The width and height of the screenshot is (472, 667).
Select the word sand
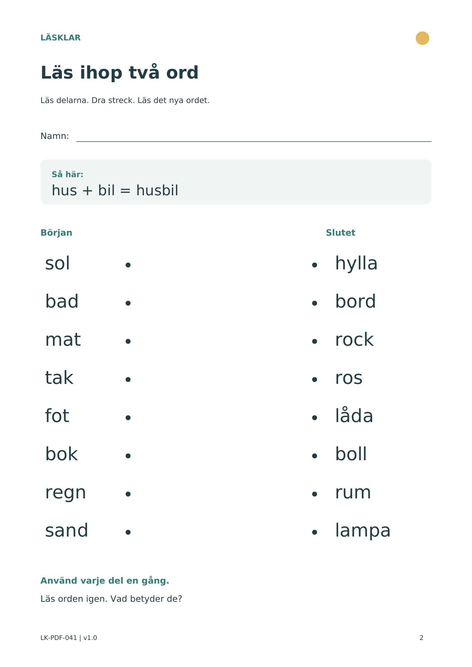point(67,530)
